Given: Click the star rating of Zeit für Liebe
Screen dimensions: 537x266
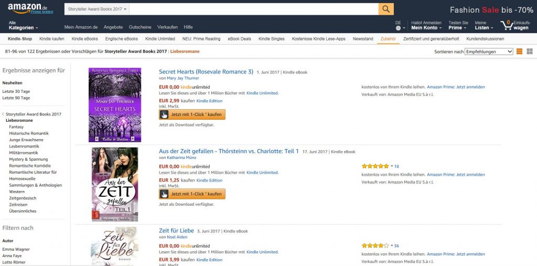Looking at the screenshot, I should click(375, 246).
